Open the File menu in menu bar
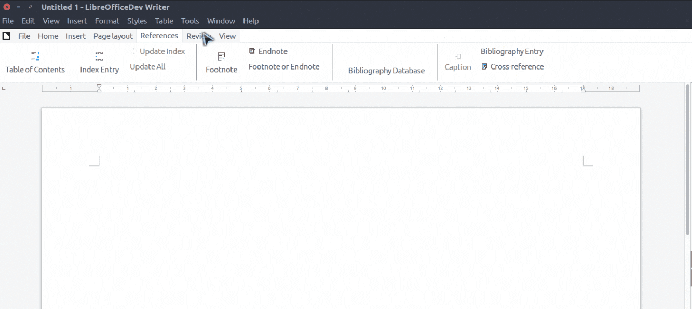692x319 pixels. 8,21
